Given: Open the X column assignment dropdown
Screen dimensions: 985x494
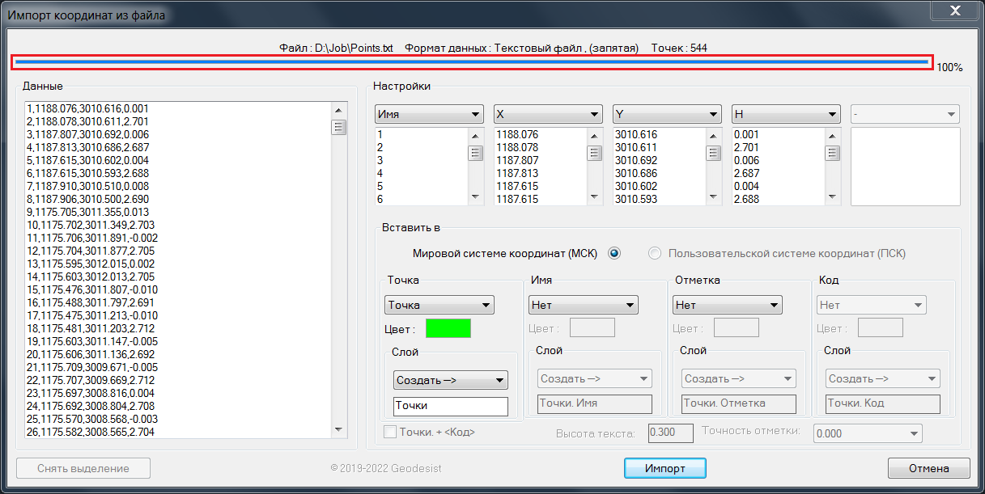Looking at the screenshot, I should point(548,114).
